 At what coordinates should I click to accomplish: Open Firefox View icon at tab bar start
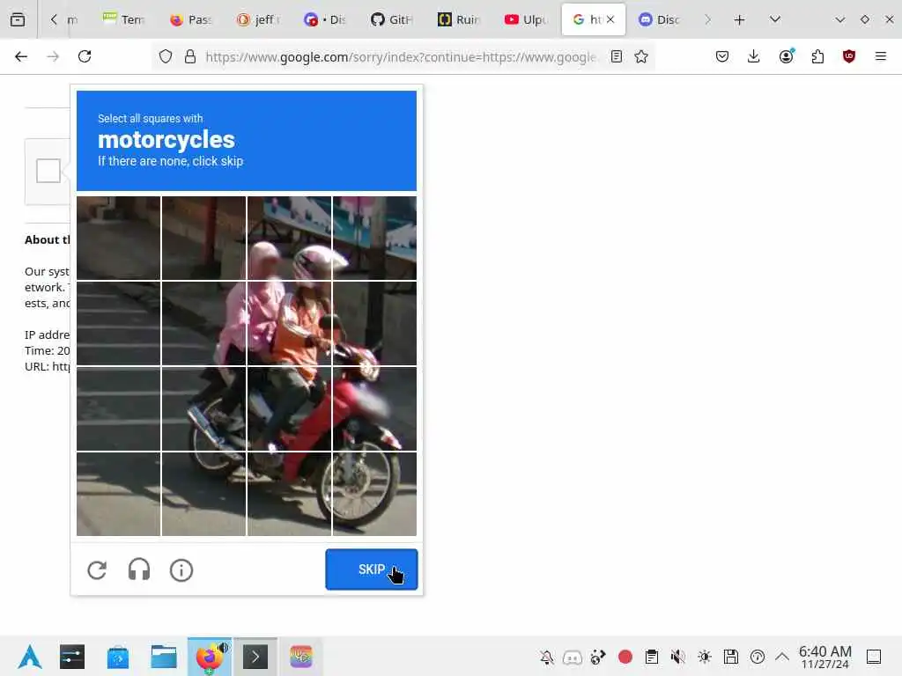[18, 19]
